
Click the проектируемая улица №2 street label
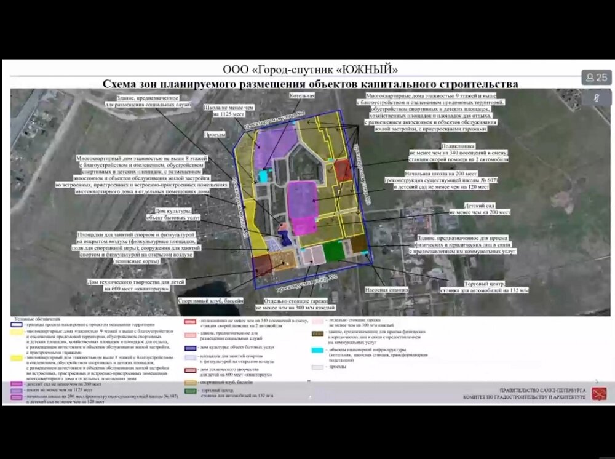click(307, 284)
